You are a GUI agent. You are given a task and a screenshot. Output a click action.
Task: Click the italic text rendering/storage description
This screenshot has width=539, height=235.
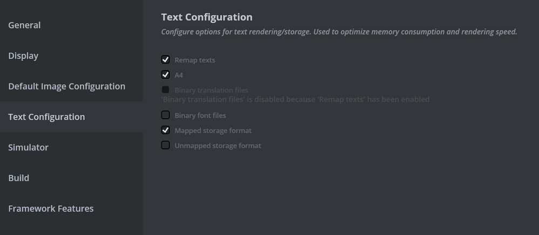[339, 32]
